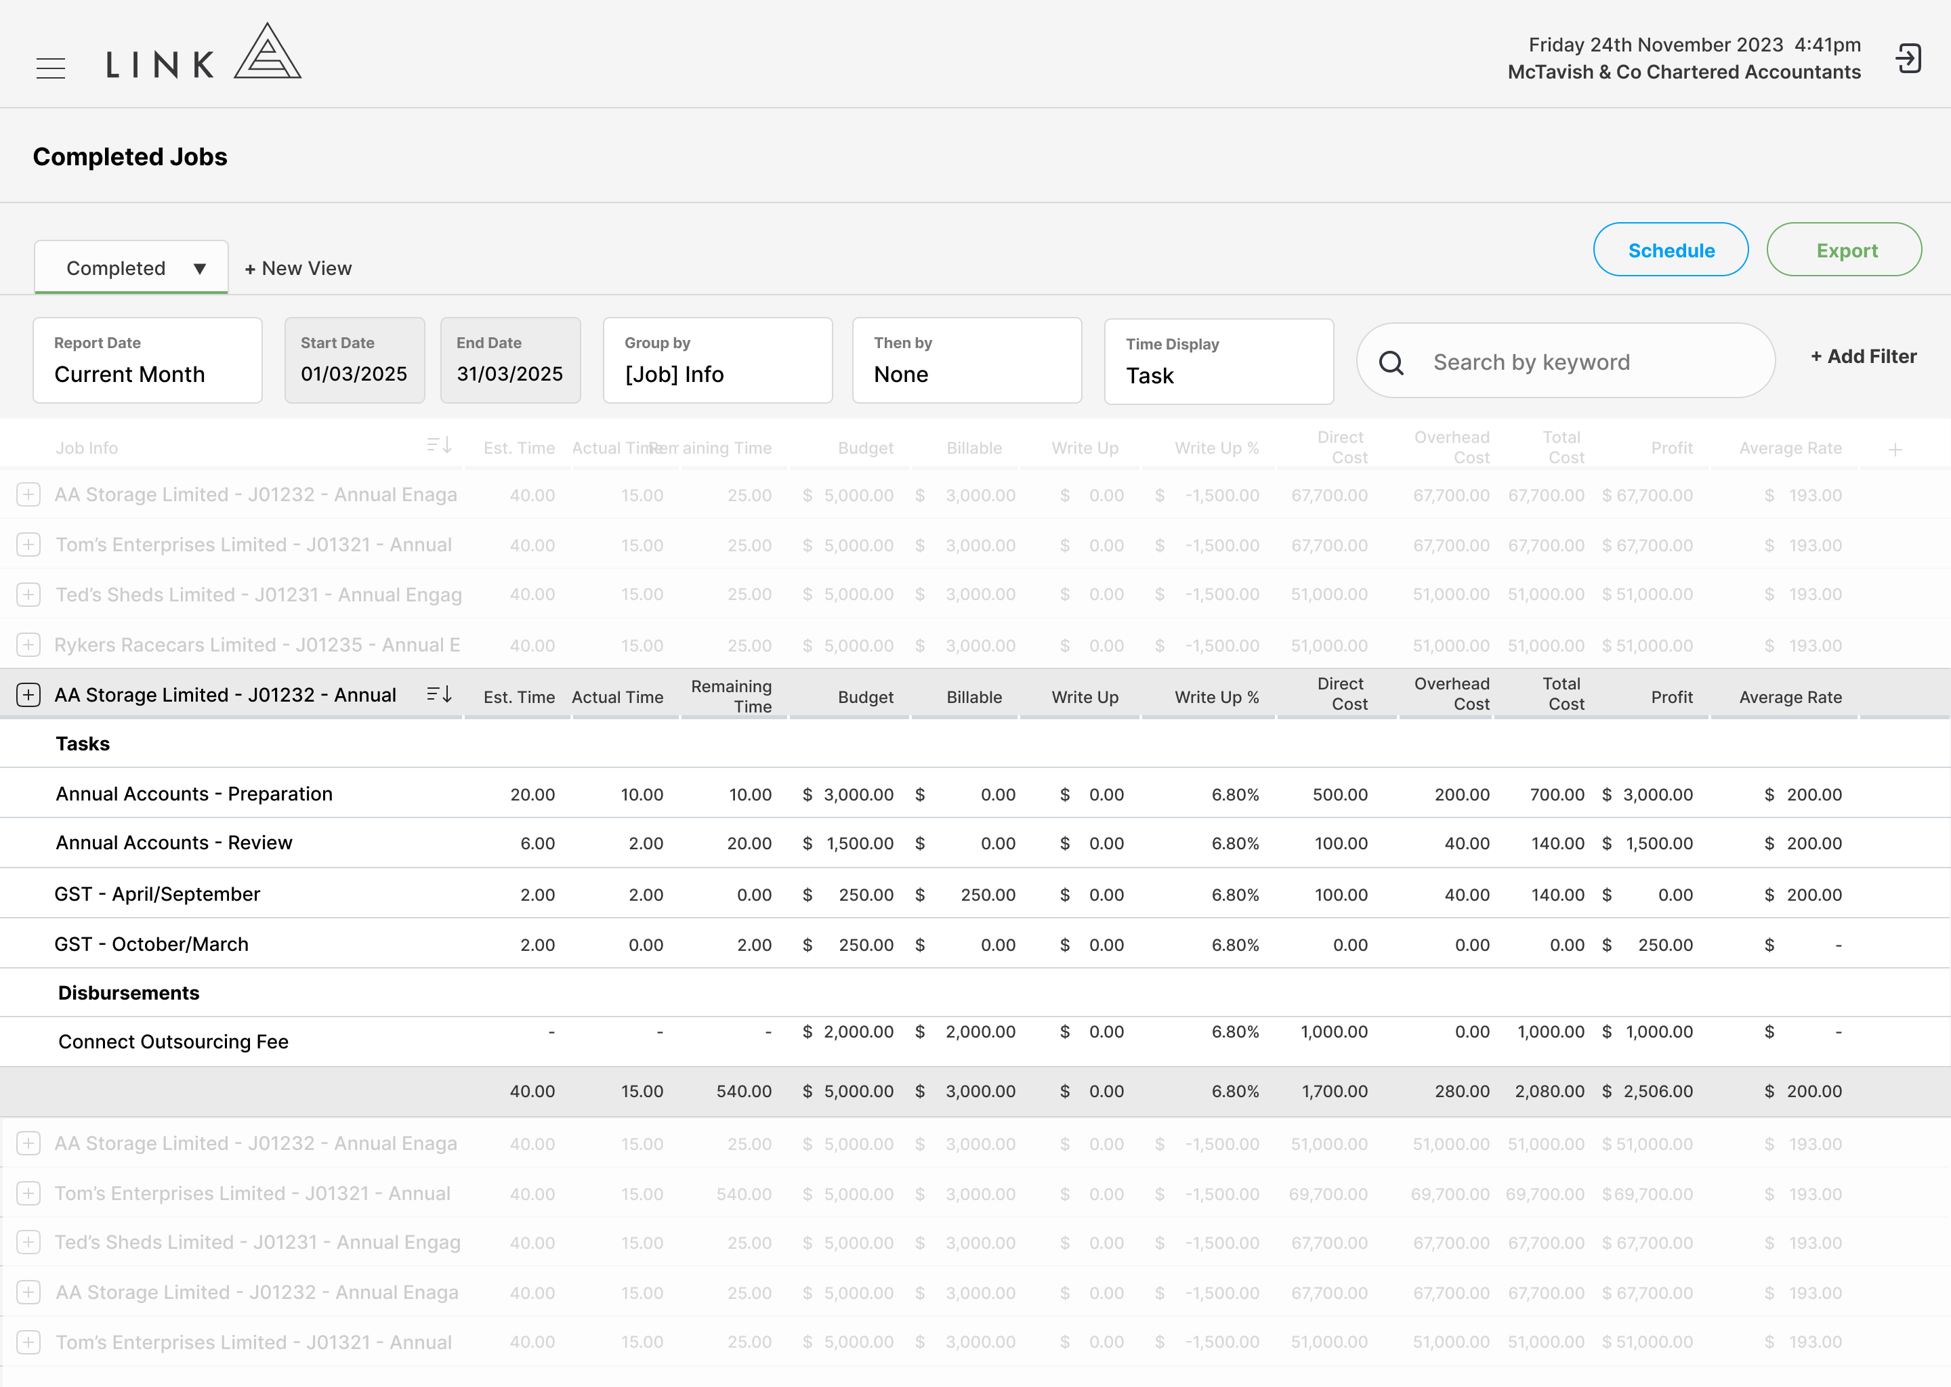The image size is (1951, 1387).
Task: Click the Est. Time column header
Action: click(x=518, y=697)
